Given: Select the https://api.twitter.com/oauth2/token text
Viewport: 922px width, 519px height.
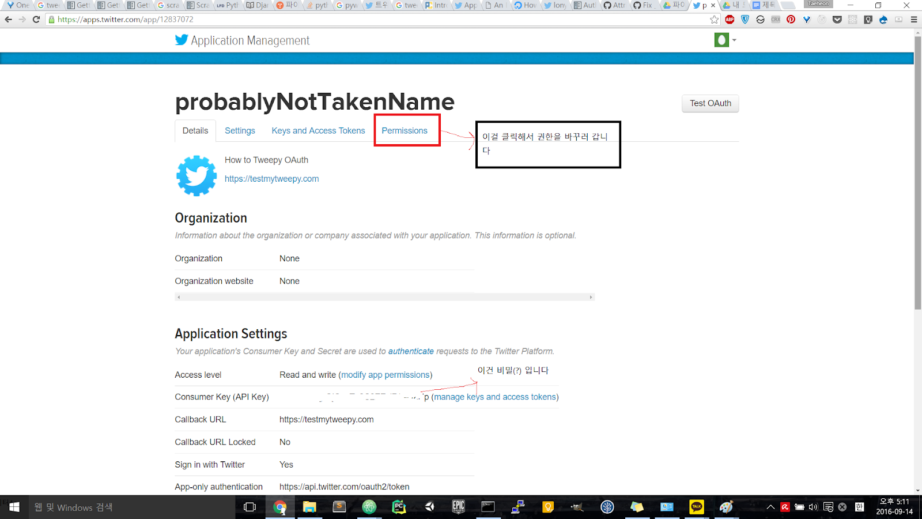Looking at the screenshot, I should tap(345, 487).
